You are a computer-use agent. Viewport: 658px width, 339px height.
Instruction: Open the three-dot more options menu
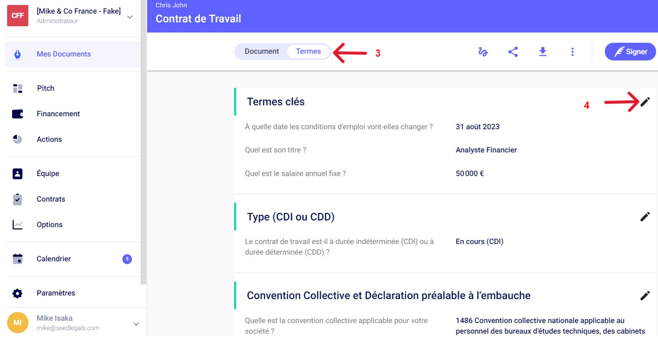click(x=572, y=52)
